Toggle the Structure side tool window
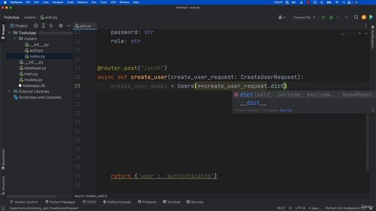The height and width of the screenshot is (211, 376). pos(3,186)
